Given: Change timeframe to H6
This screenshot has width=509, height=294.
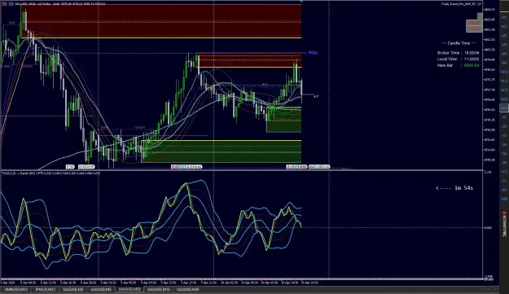Looking at the screenshot, I should pyautogui.click(x=504, y=153).
